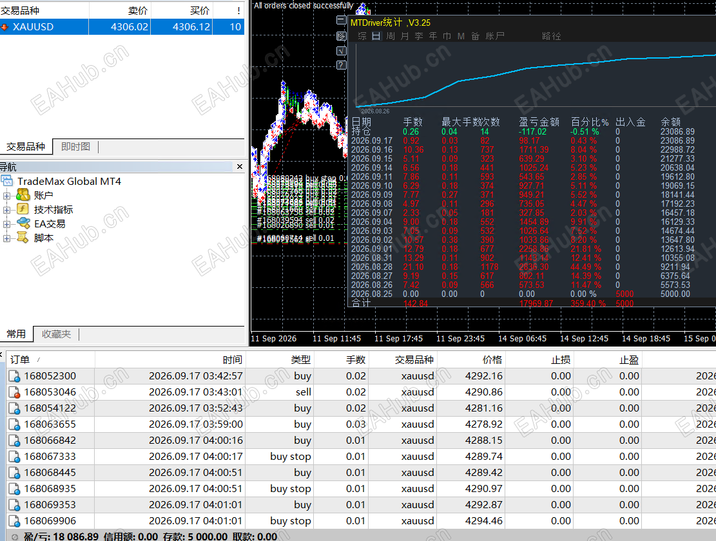
Task: Switch to the 即时图 tab
Action: pyautogui.click(x=75, y=146)
